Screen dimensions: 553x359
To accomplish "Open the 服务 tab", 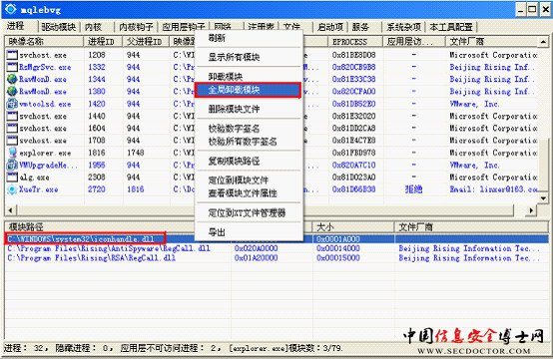I will (360, 27).
